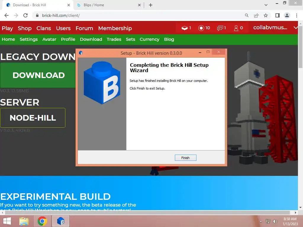Open the Play page in top navigation

click(x=7, y=28)
